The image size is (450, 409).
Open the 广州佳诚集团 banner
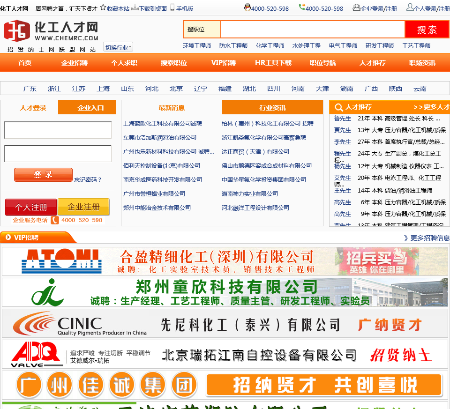[x=225, y=385]
